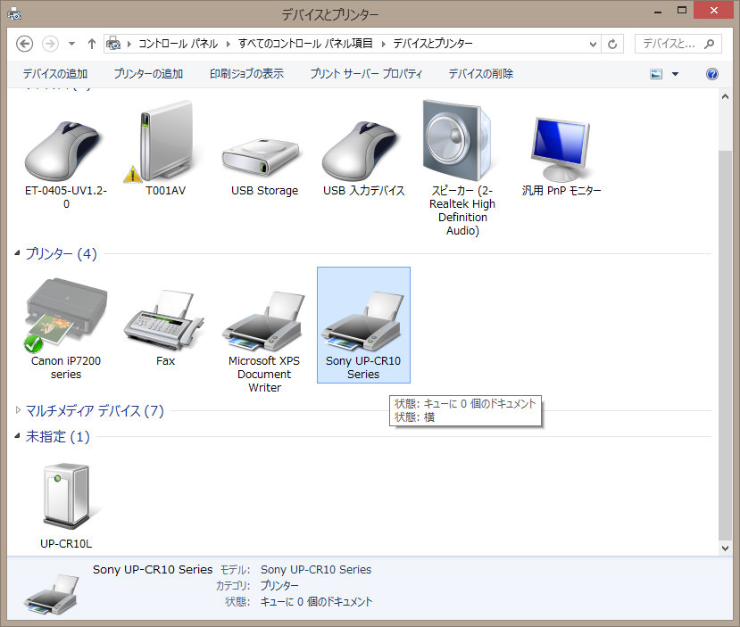Expand the マルチメディア デバイス group
This screenshot has width=740, height=627.
coord(20,411)
